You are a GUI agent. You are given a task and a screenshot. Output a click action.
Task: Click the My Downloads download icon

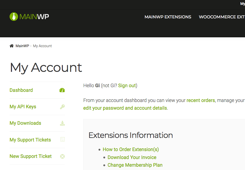point(62,123)
